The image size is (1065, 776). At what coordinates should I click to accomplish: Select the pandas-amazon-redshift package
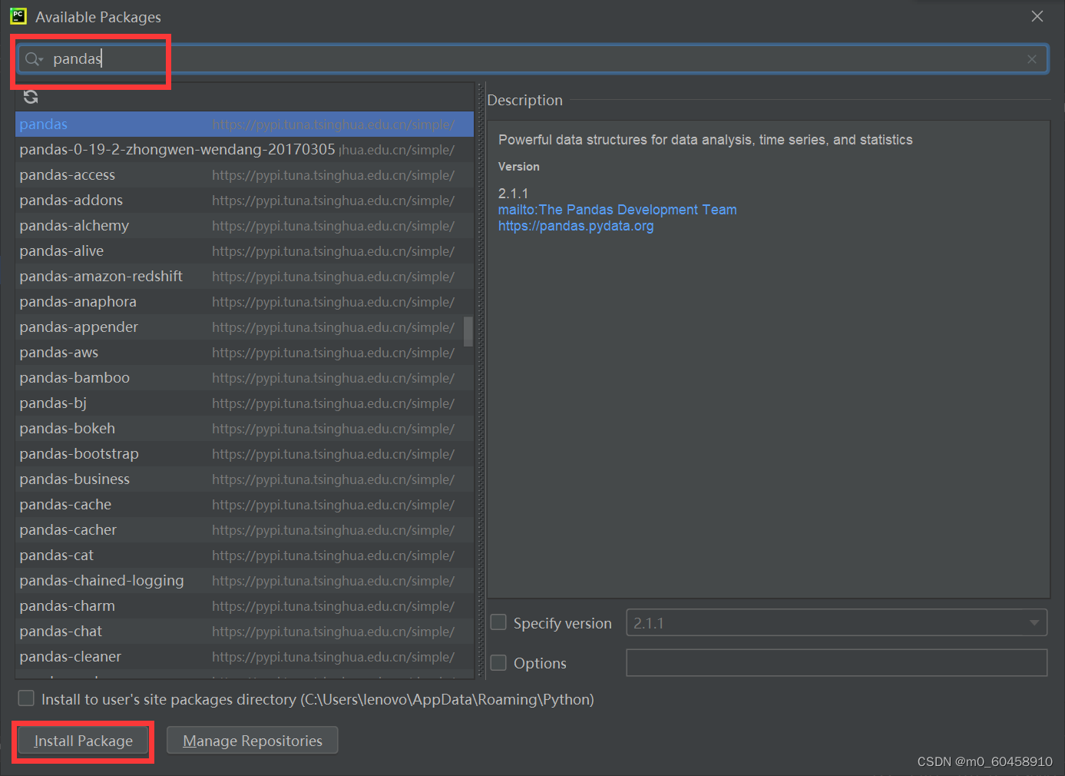244,277
